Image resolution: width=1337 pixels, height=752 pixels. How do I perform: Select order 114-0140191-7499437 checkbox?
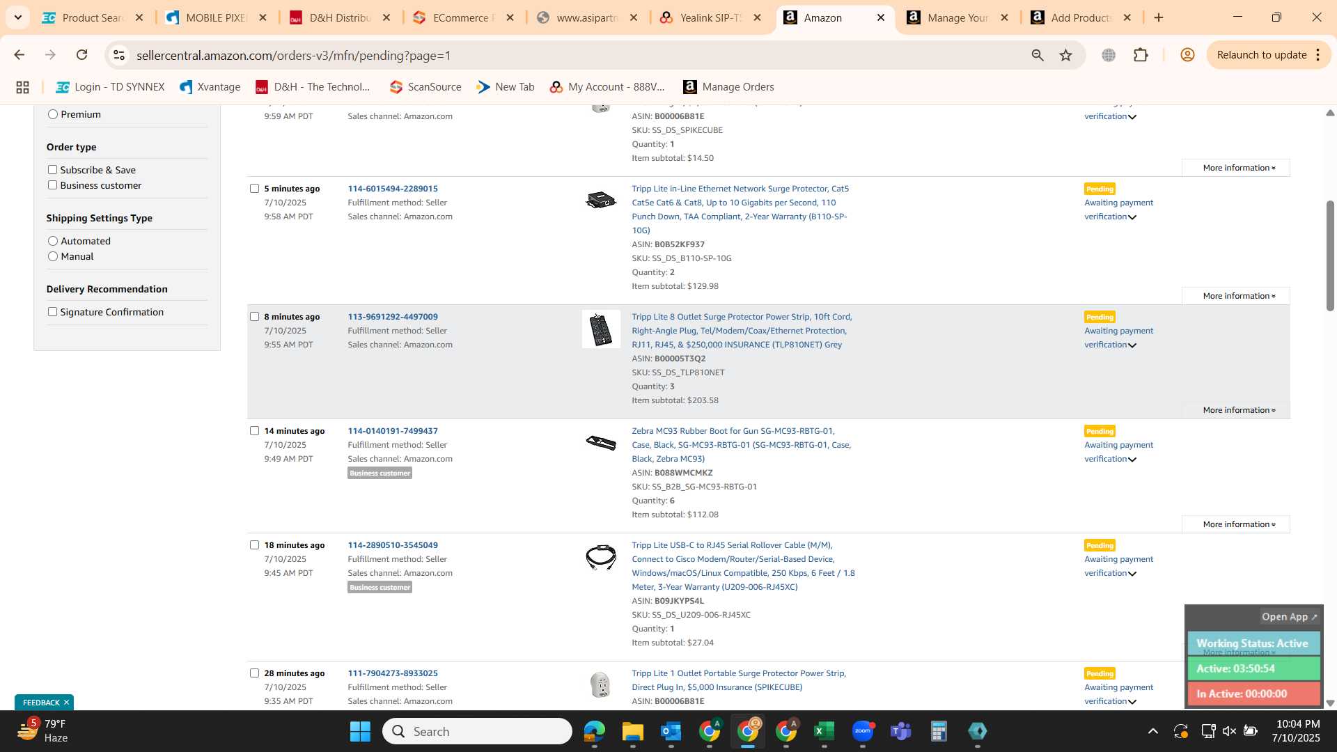[x=254, y=430]
